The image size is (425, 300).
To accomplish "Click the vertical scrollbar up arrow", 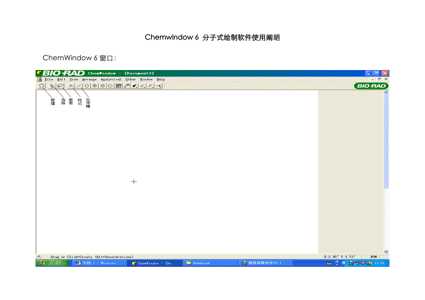I will pos(386,93).
